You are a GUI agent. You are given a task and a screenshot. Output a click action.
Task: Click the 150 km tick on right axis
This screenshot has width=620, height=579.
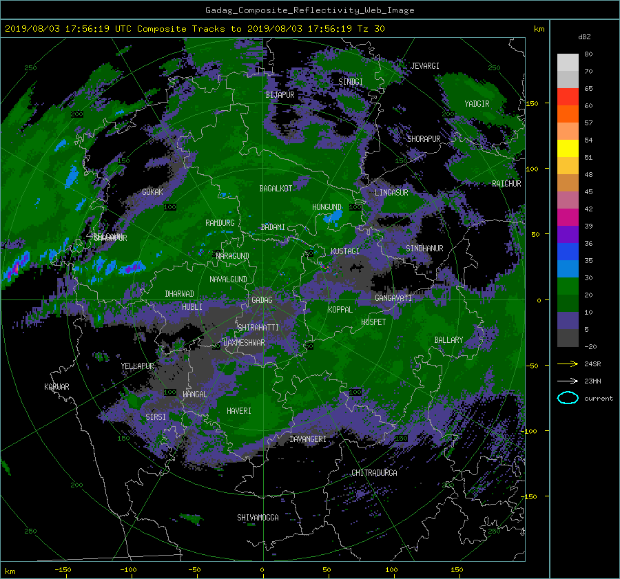point(533,103)
